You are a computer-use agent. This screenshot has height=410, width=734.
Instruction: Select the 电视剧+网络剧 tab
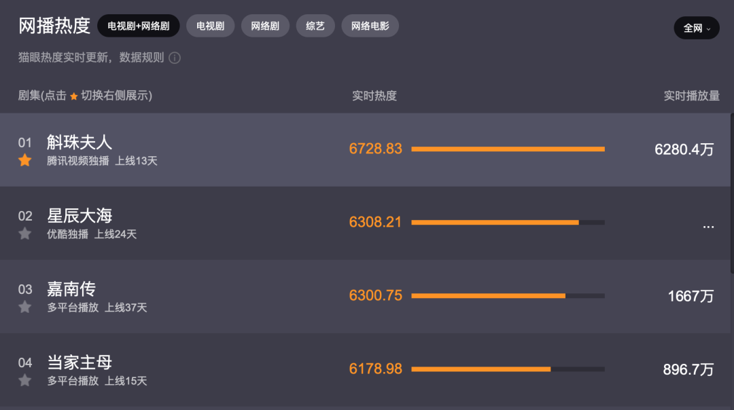pos(139,26)
